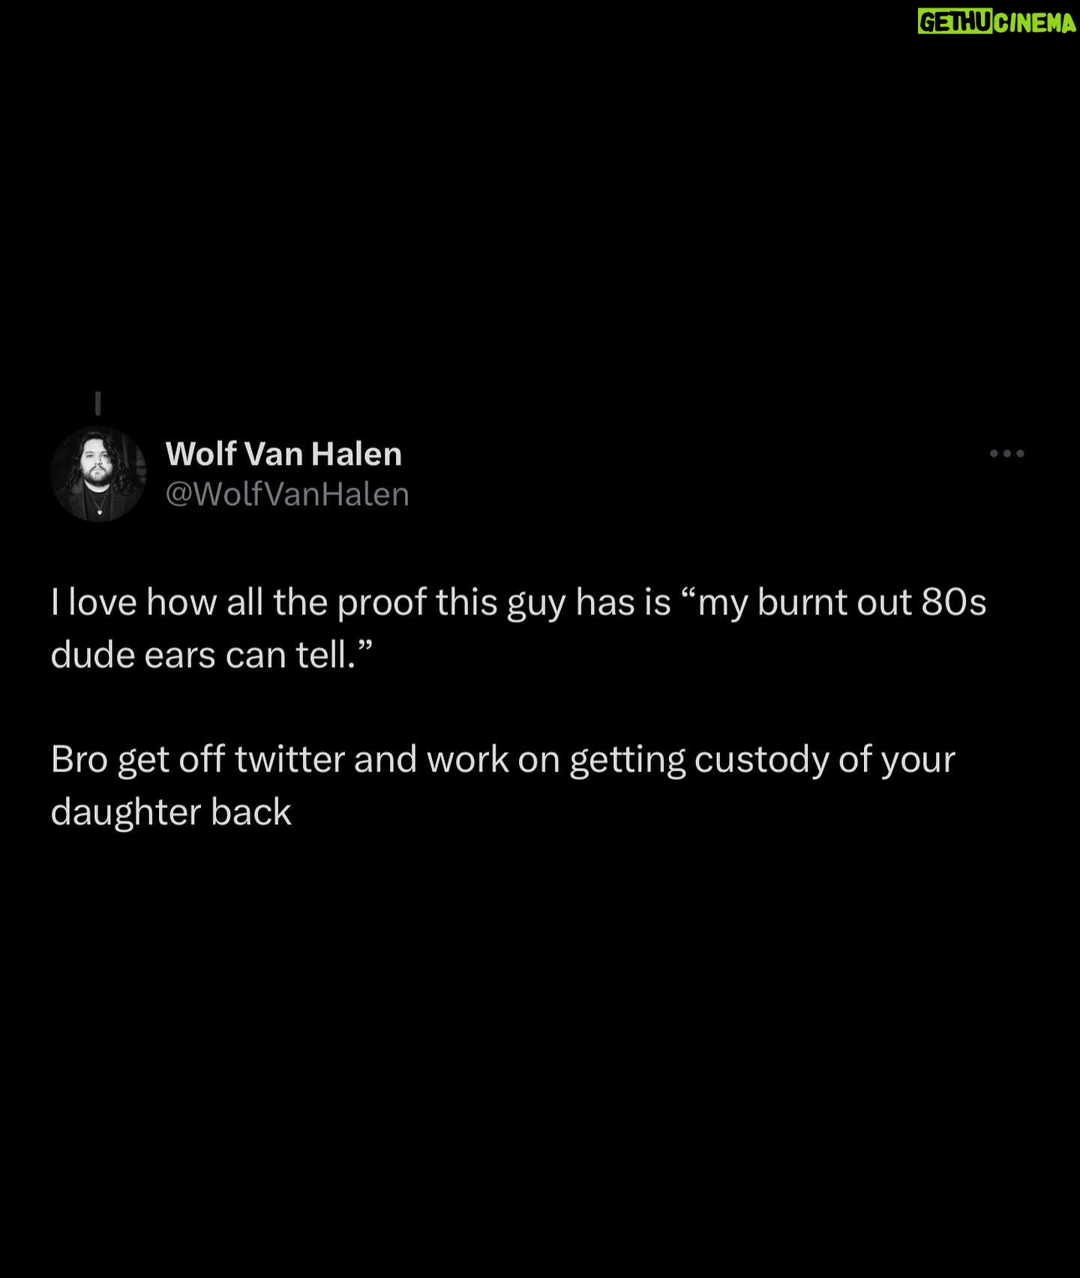The image size is (1080, 1278).
Task: Click the green GETHU part of logo
Action: 955,23
